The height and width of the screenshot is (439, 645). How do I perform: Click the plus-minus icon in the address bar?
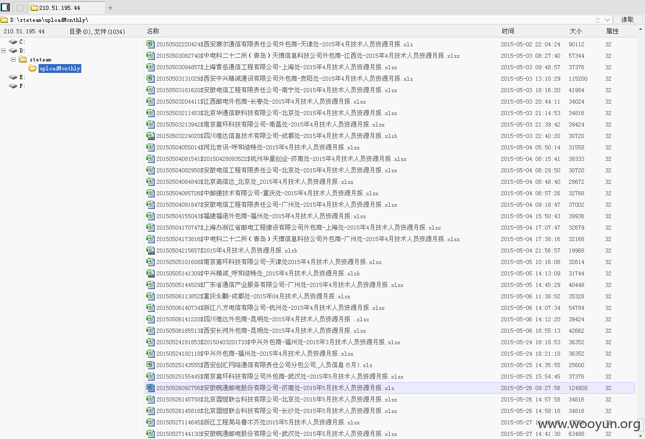point(598,20)
